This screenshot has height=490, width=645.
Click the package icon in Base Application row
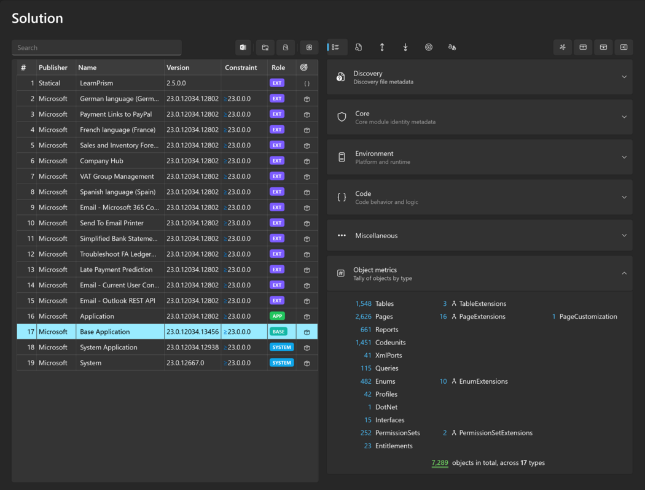(x=307, y=332)
